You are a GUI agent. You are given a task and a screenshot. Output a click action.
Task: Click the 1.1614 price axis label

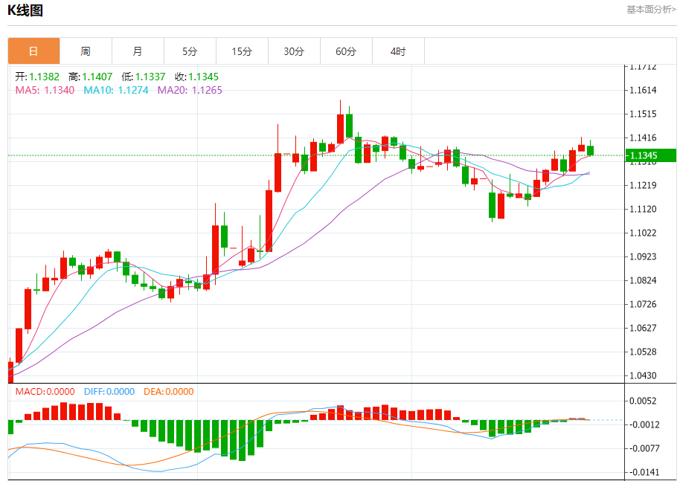[x=643, y=90]
